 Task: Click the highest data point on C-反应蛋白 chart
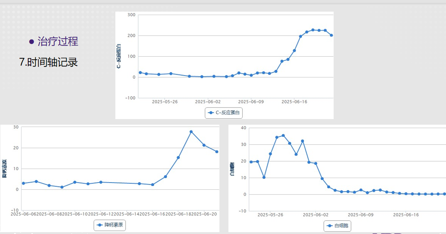(x=313, y=30)
